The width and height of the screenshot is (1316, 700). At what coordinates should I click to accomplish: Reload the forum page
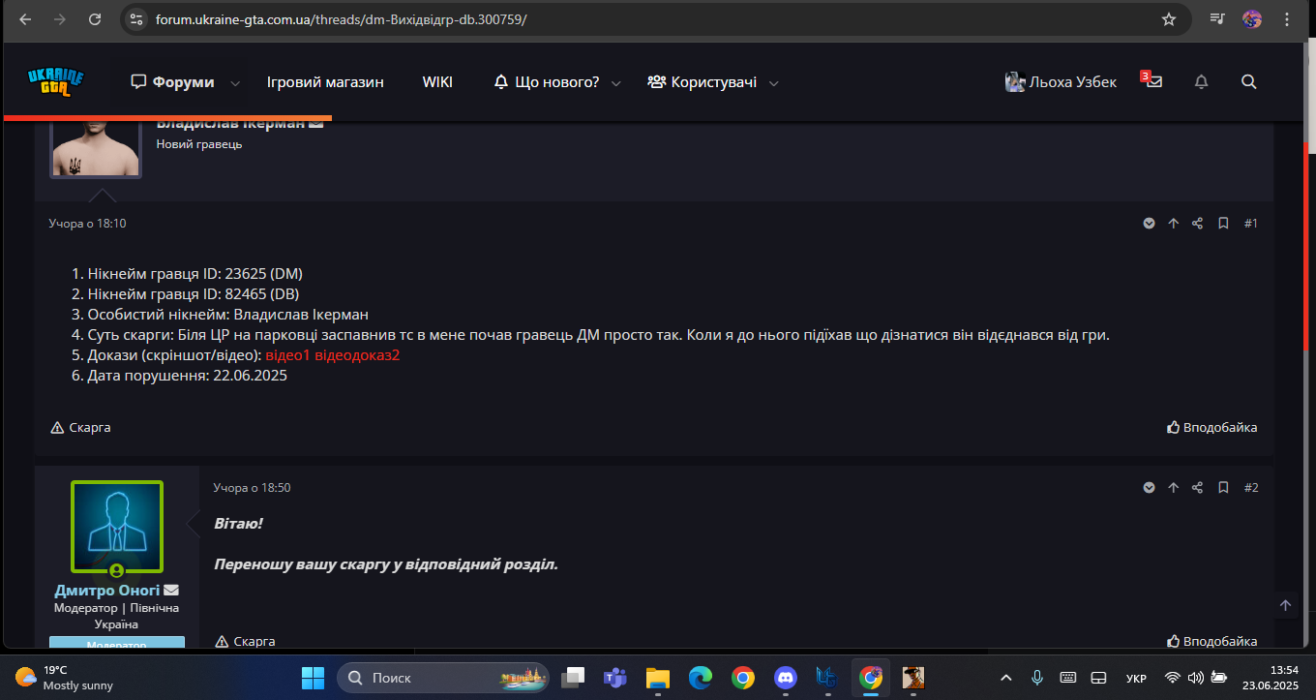(x=94, y=19)
